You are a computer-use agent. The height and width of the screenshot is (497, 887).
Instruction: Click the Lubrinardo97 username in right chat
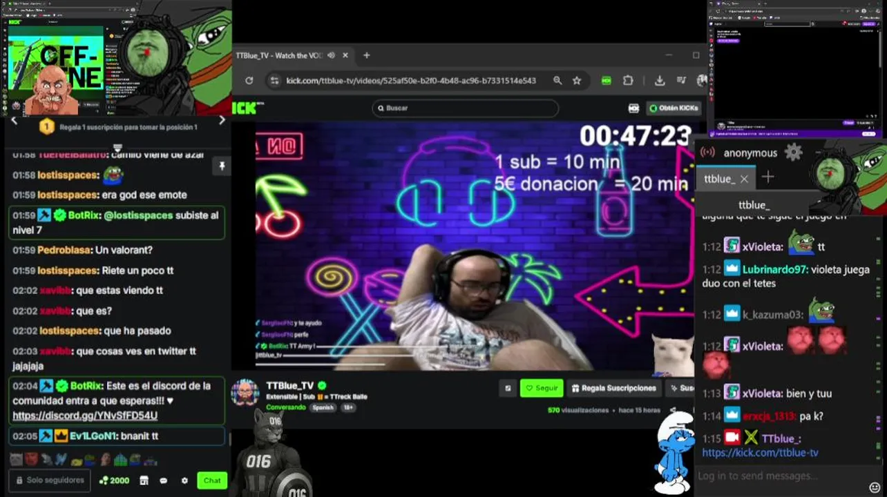[x=774, y=270]
